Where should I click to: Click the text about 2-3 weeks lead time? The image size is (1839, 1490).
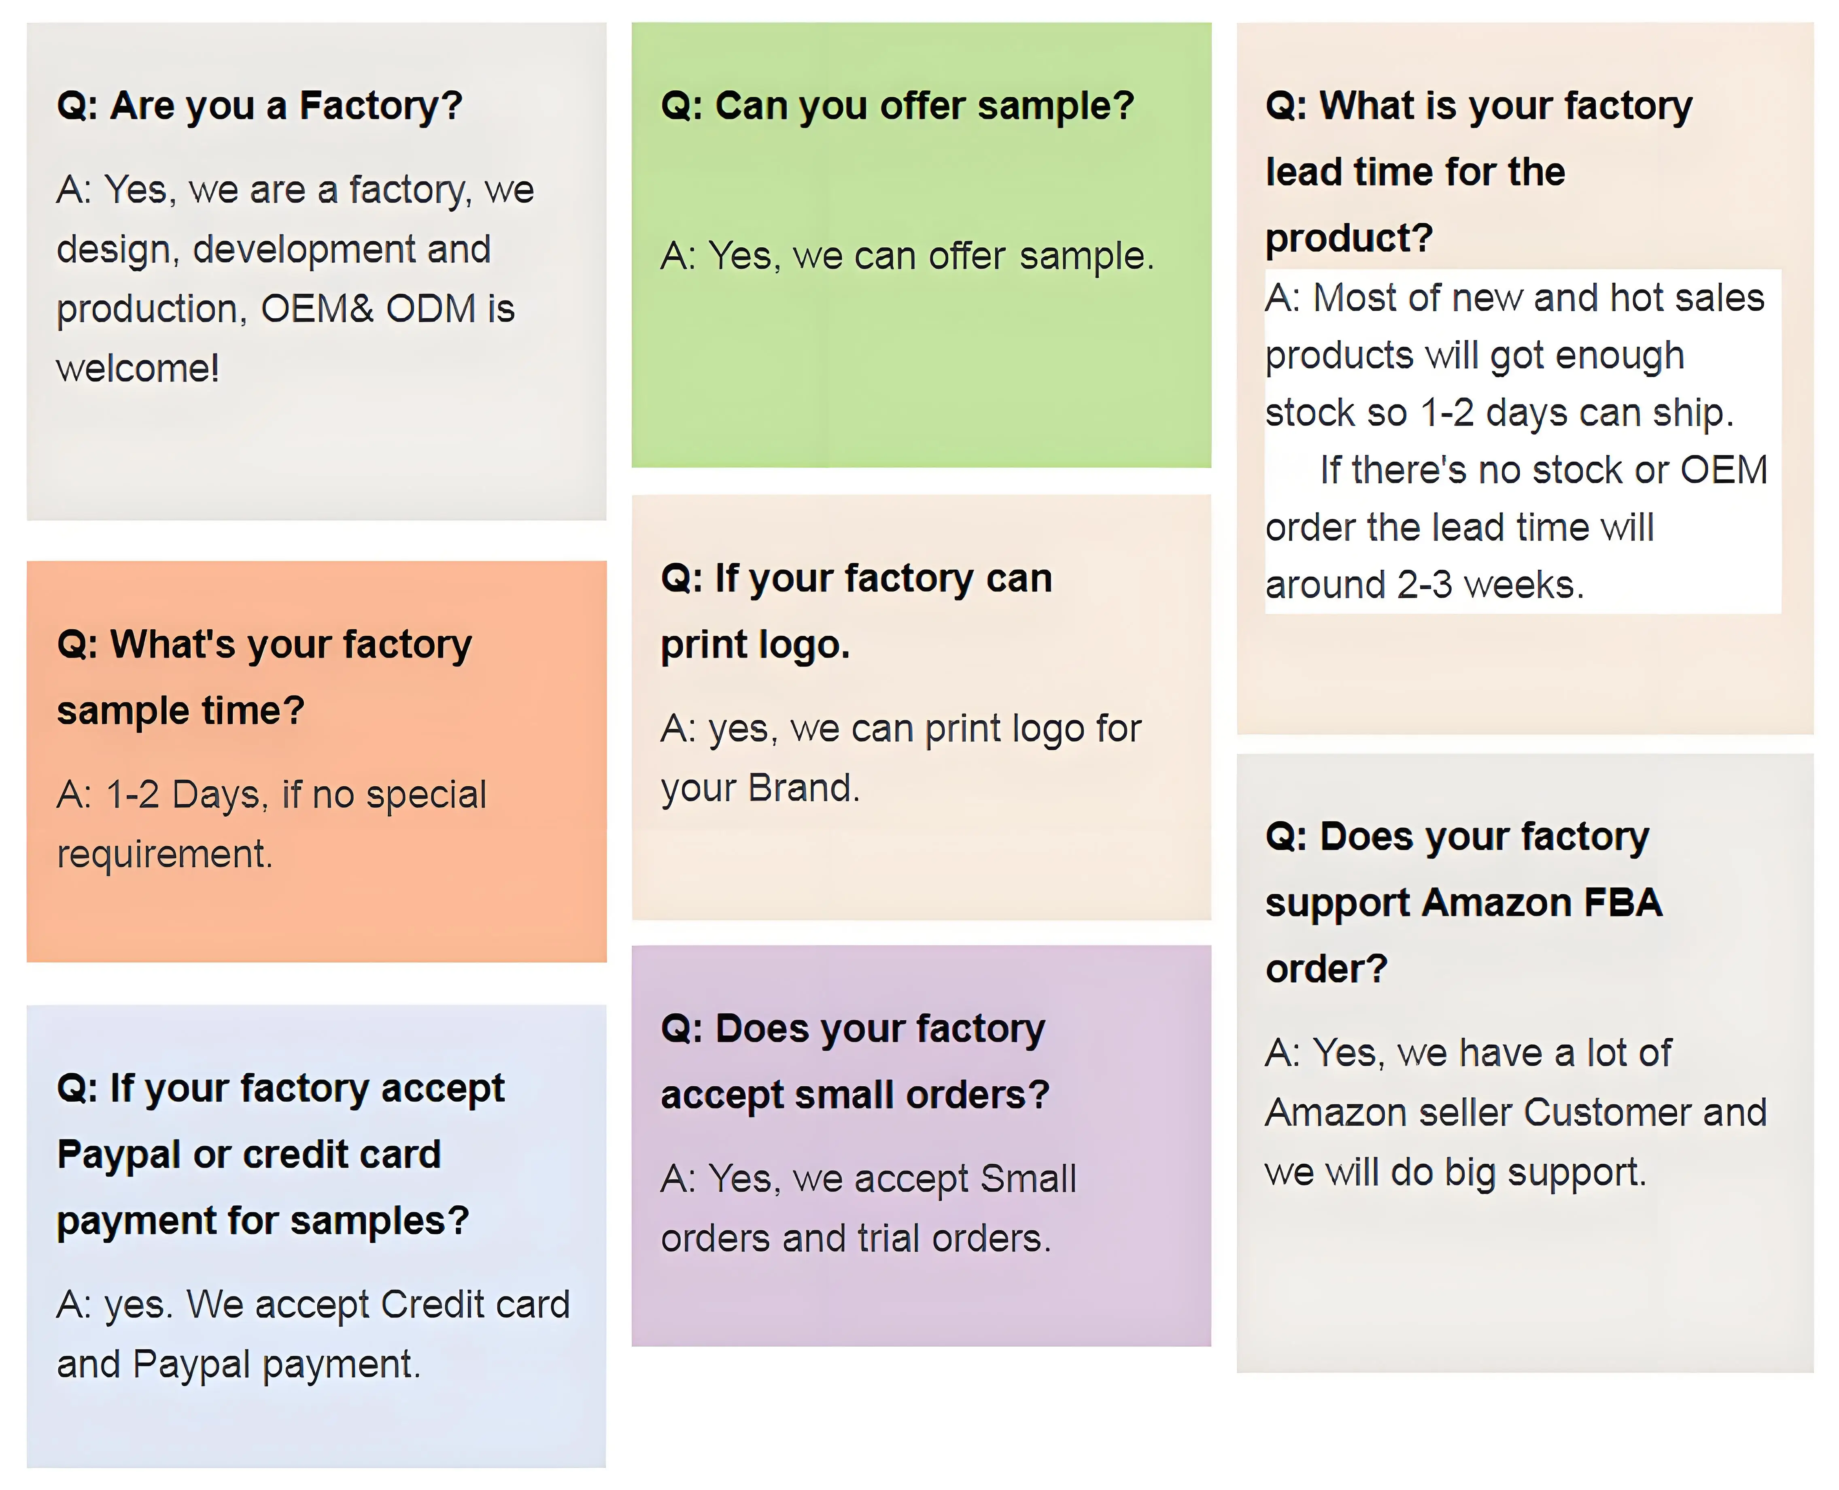(x=1424, y=585)
